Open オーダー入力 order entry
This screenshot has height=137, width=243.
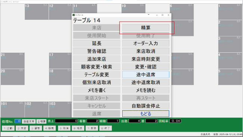click(146, 43)
